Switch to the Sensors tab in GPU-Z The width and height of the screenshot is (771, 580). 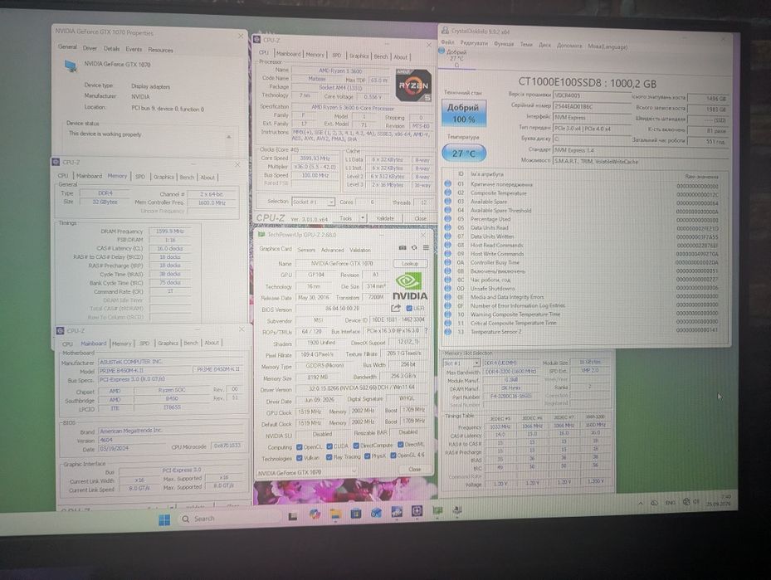click(306, 250)
